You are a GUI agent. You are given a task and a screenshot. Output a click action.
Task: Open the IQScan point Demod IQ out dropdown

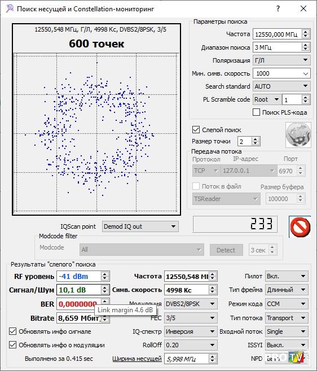coord(140,226)
